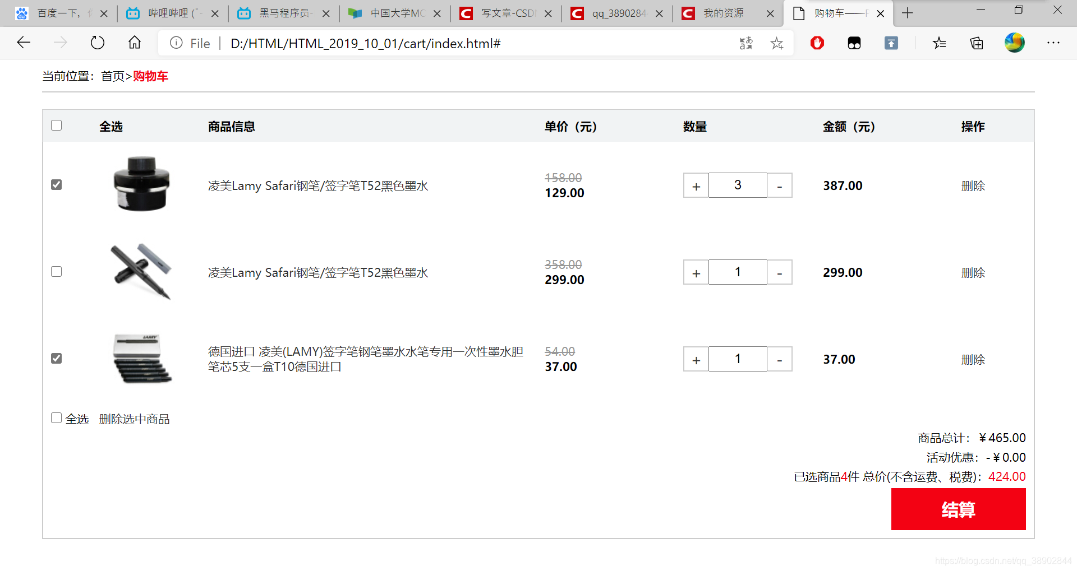Refresh the current page

pos(98,43)
